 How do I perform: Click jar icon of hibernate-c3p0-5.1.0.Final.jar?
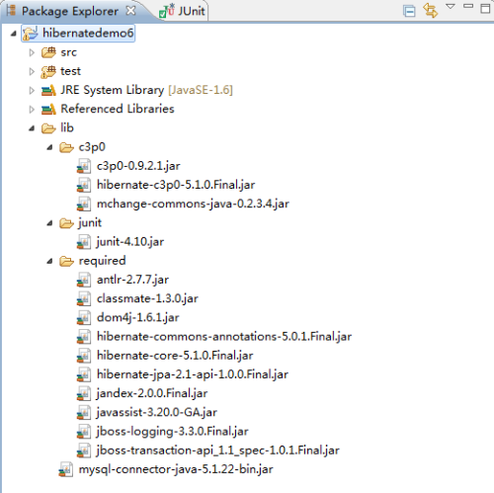tap(84, 185)
